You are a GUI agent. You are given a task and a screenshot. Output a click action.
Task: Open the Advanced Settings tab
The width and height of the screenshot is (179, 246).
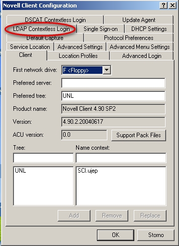click(80, 47)
